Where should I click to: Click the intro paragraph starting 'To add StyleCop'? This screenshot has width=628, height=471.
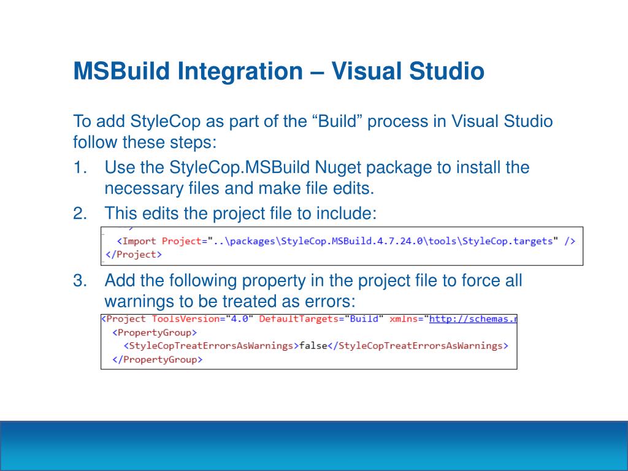click(313, 131)
